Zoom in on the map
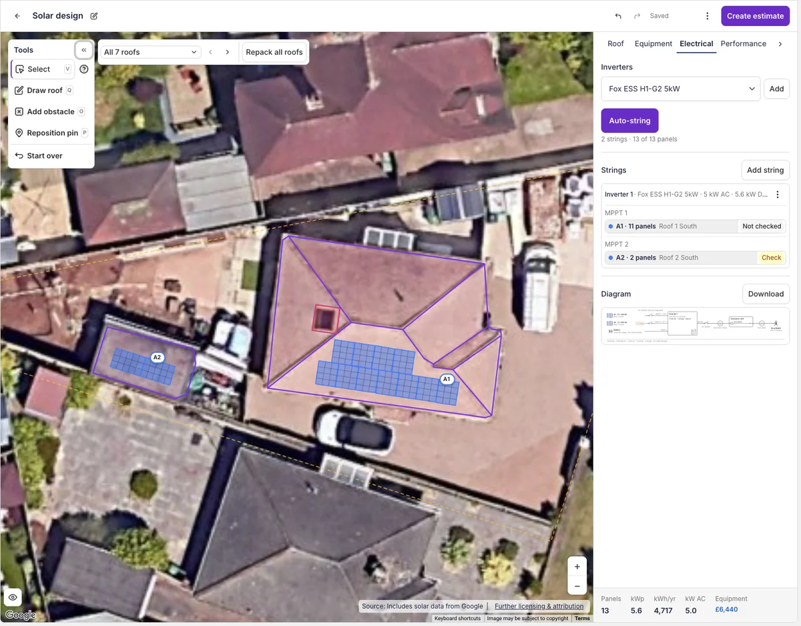 coord(577,567)
